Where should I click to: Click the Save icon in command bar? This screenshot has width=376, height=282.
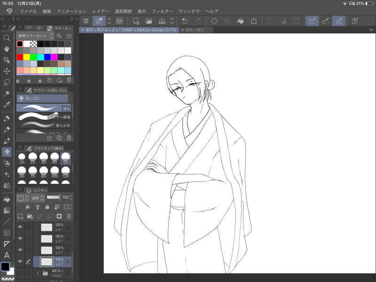(162, 21)
